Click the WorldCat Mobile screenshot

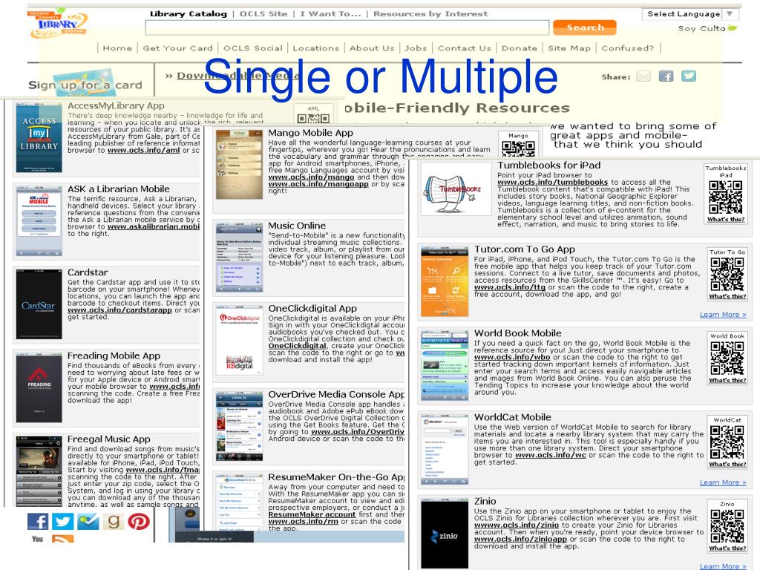(x=445, y=449)
